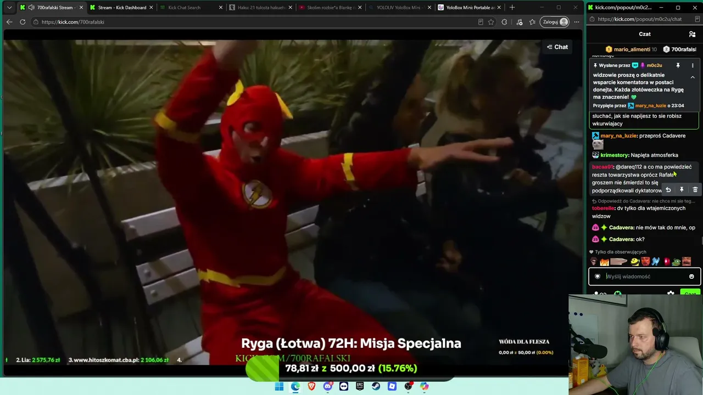Open m0c2u's profile in pinned message

[x=654, y=65]
